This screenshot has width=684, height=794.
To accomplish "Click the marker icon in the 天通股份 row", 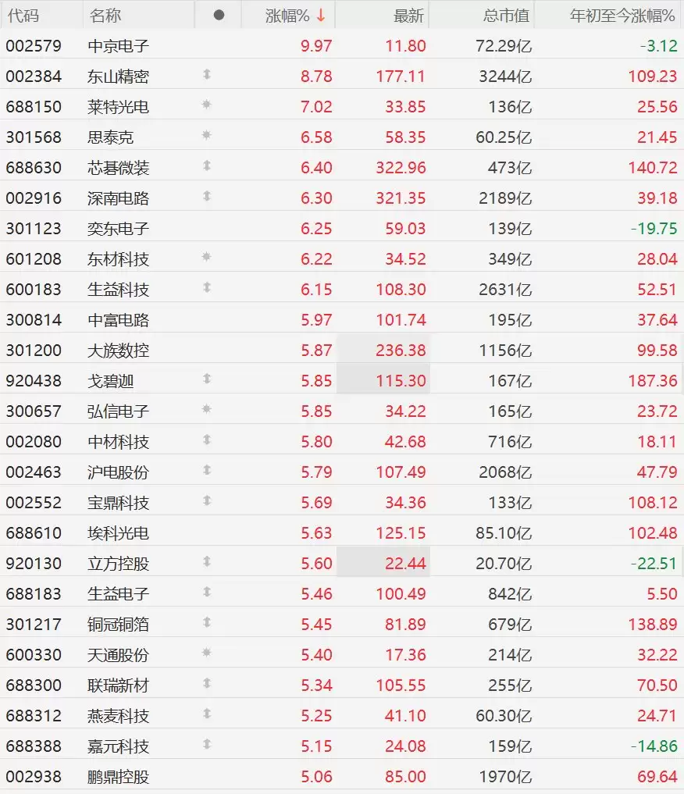I will pos(207,653).
